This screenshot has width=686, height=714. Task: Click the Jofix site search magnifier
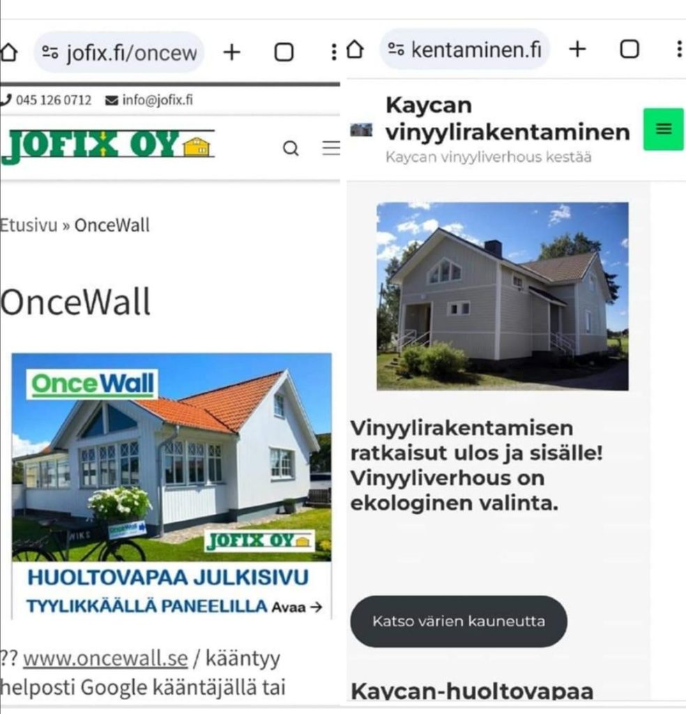[291, 148]
